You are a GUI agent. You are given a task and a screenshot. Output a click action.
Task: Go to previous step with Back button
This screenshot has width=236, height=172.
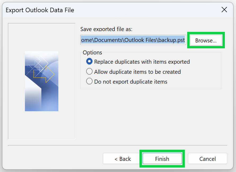coord(123,159)
